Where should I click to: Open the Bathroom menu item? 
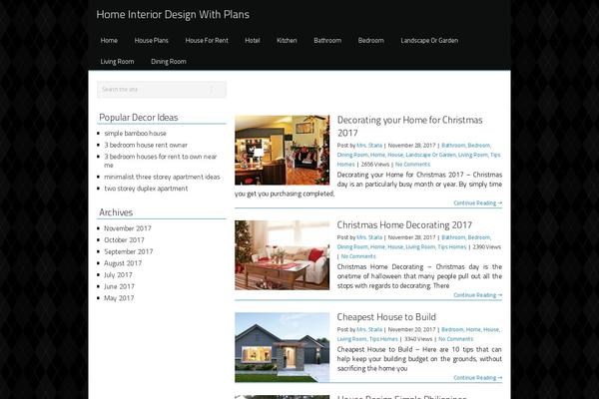coord(327,41)
